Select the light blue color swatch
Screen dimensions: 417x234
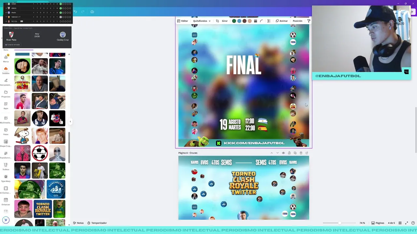tap(239, 21)
